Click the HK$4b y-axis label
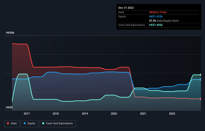Image resolution: width=205 pixels, height=131 pixels. pyautogui.click(x=10, y=33)
